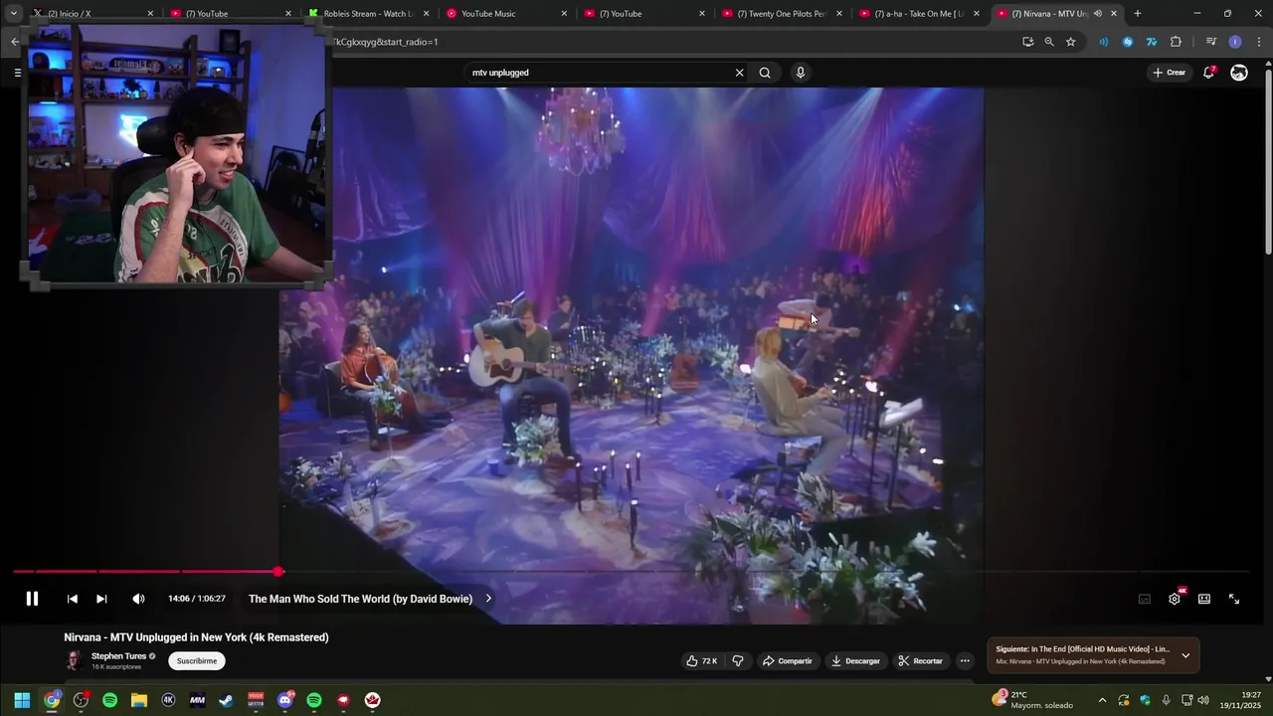Close the YouTube Music tab
This screenshot has width=1273, height=716.
pos(564,14)
